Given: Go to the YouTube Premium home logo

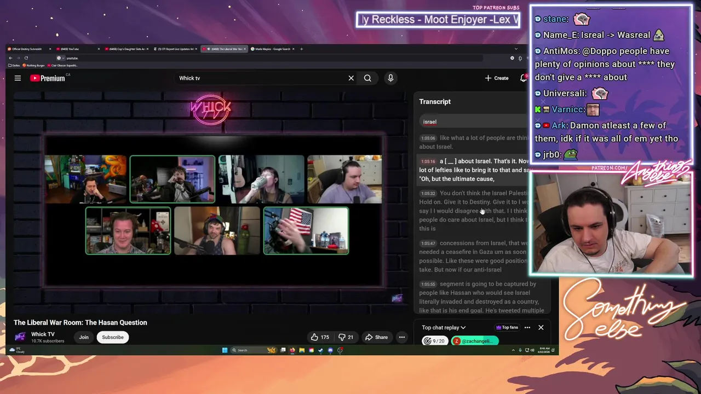Looking at the screenshot, I should pyautogui.click(x=48, y=78).
